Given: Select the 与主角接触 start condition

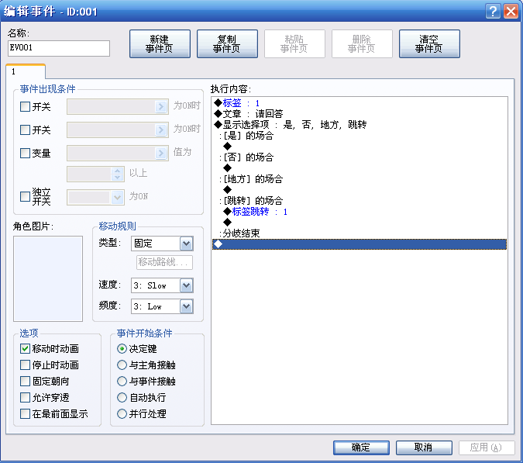Looking at the screenshot, I should (x=122, y=365).
